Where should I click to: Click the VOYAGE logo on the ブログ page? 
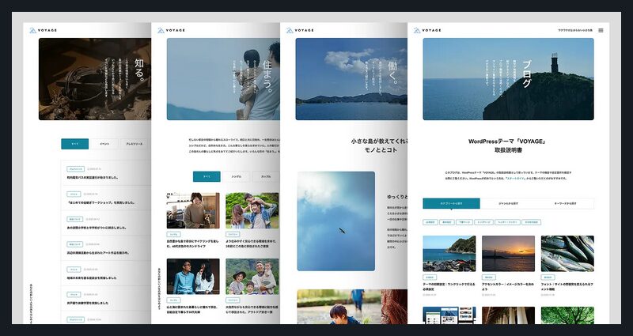pyautogui.click(x=427, y=30)
